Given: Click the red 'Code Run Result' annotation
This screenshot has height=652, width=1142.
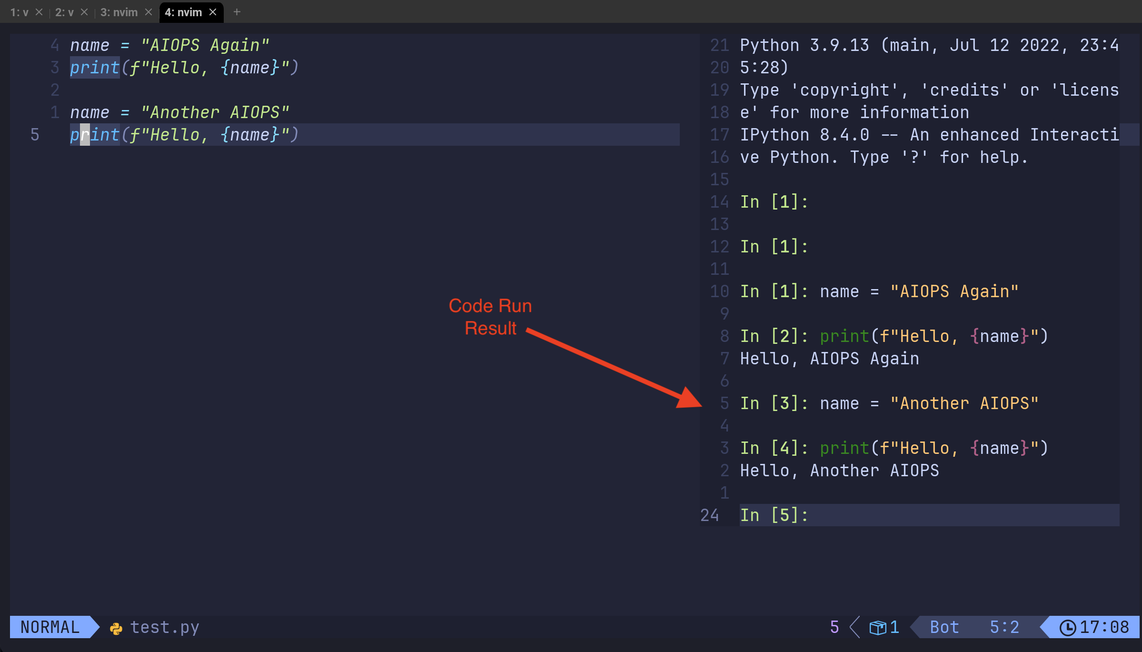Looking at the screenshot, I should click(x=490, y=317).
